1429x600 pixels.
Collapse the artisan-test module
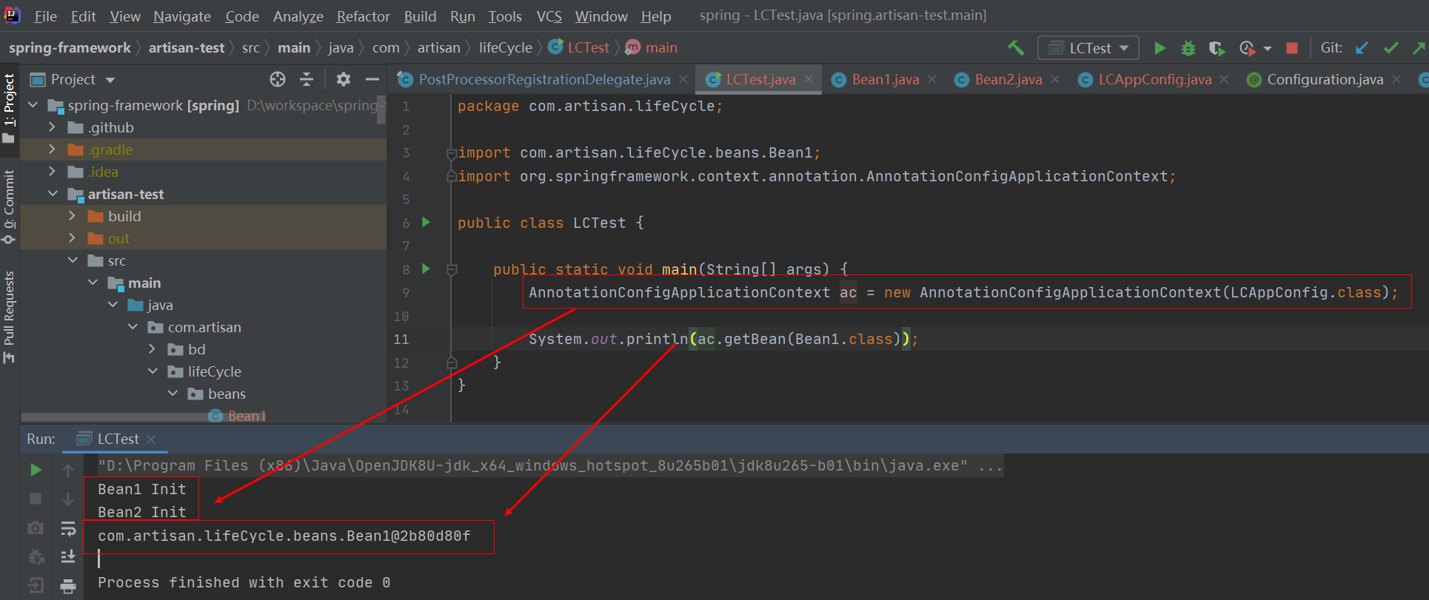(x=53, y=194)
